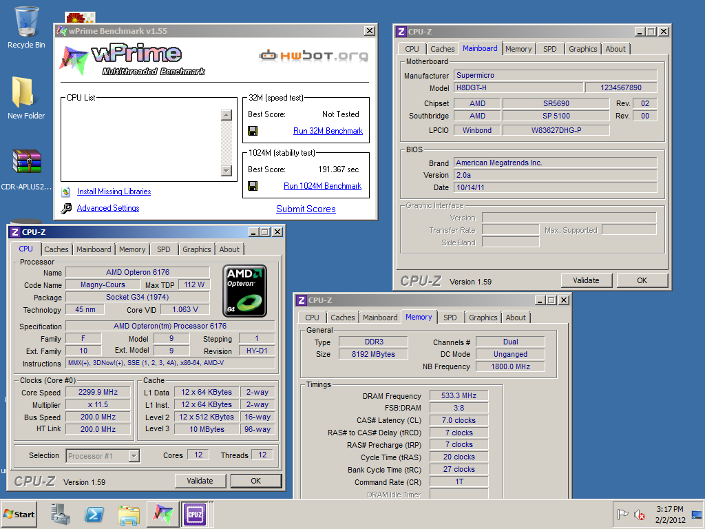Select Graphics tab in the Mainboard window
This screenshot has height=529, width=705.
[x=582, y=49]
